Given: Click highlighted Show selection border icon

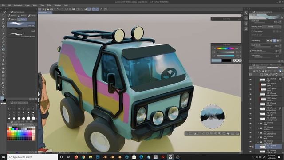Looking at the screenshot, I should click(89, 9).
